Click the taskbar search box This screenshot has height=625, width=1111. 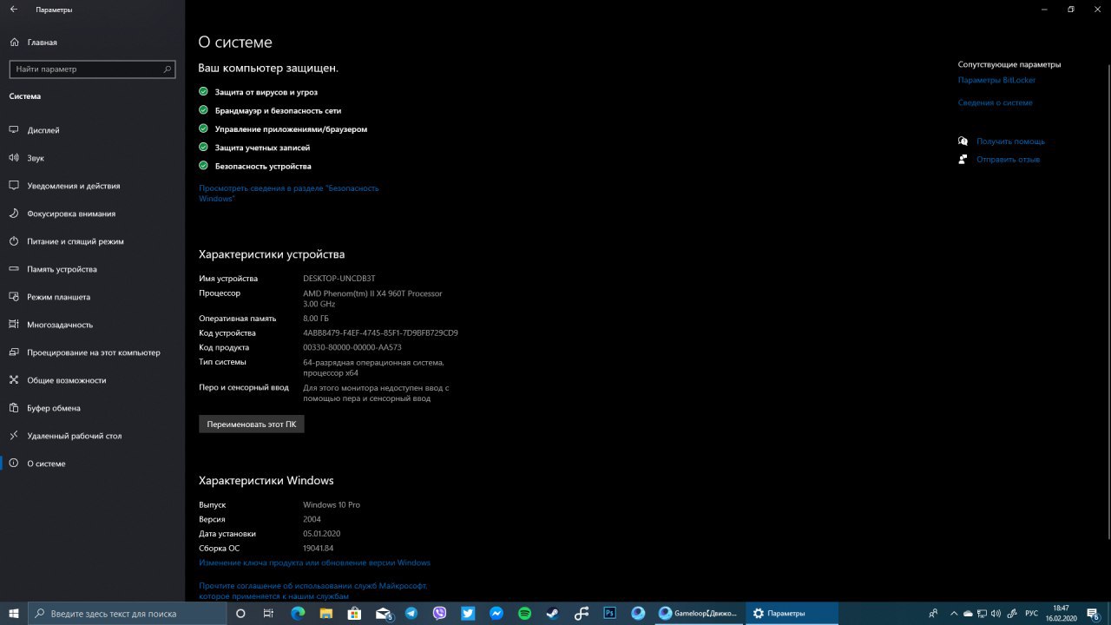pos(127,613)
